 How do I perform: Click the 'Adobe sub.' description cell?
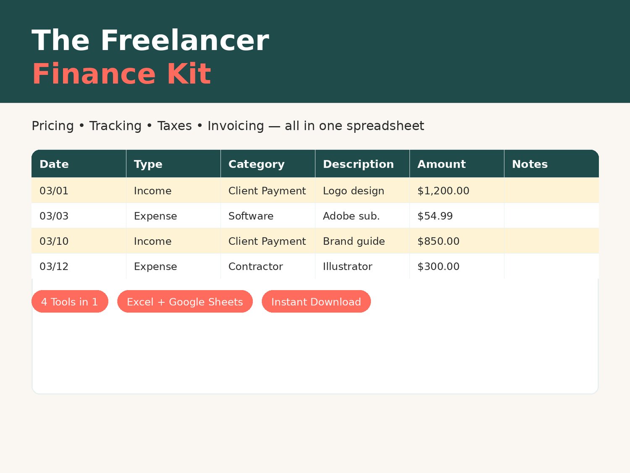tap(362, 216)
